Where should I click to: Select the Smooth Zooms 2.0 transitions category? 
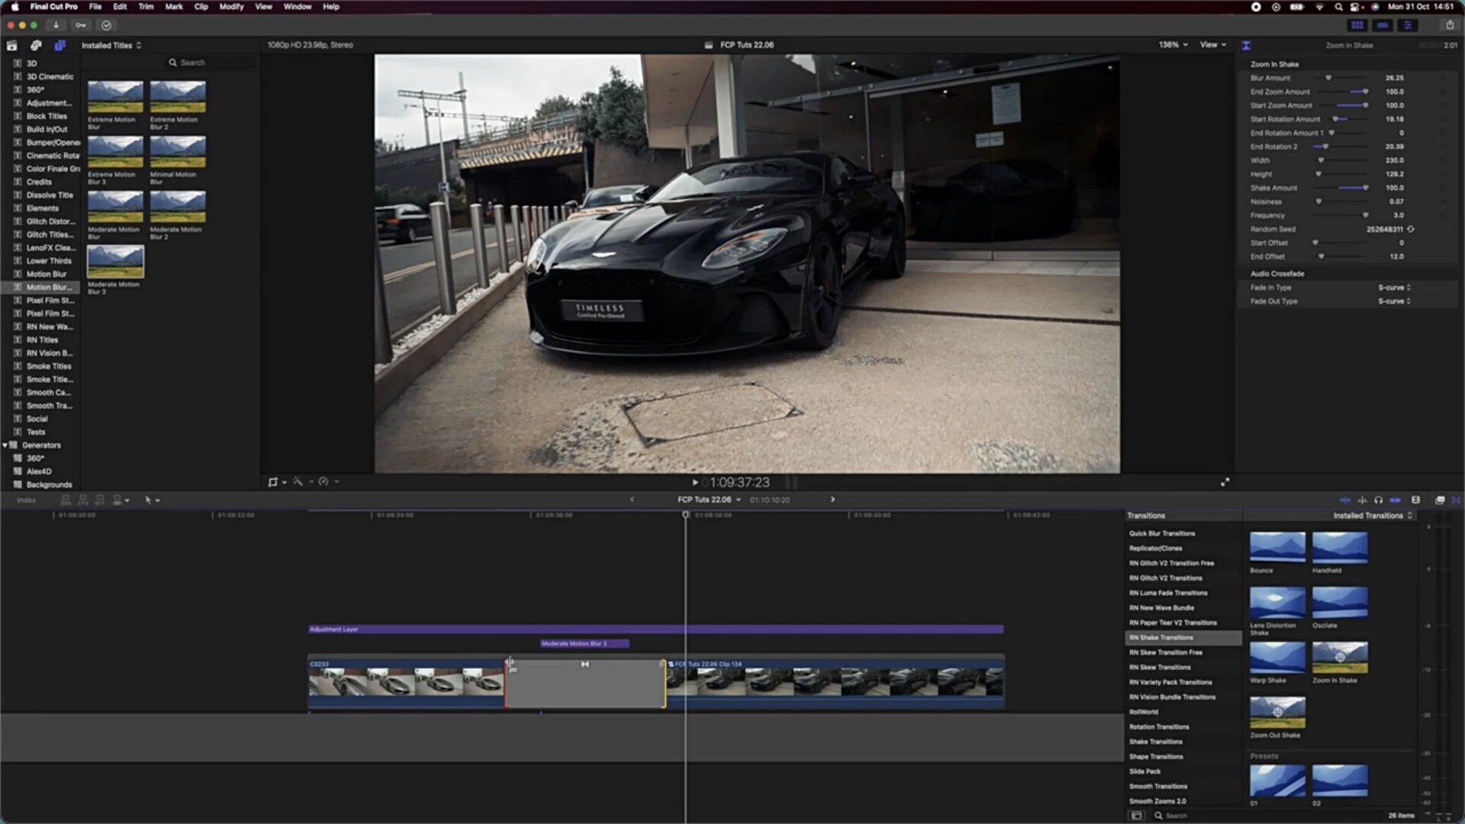pyautogui.click(x=1158, y=802)
